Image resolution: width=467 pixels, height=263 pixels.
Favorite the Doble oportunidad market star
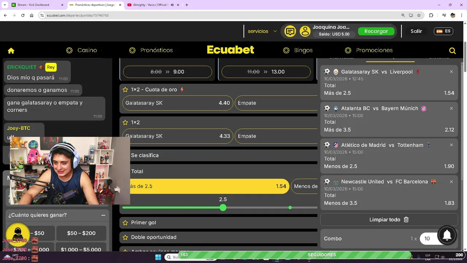[x=125, y=237]
